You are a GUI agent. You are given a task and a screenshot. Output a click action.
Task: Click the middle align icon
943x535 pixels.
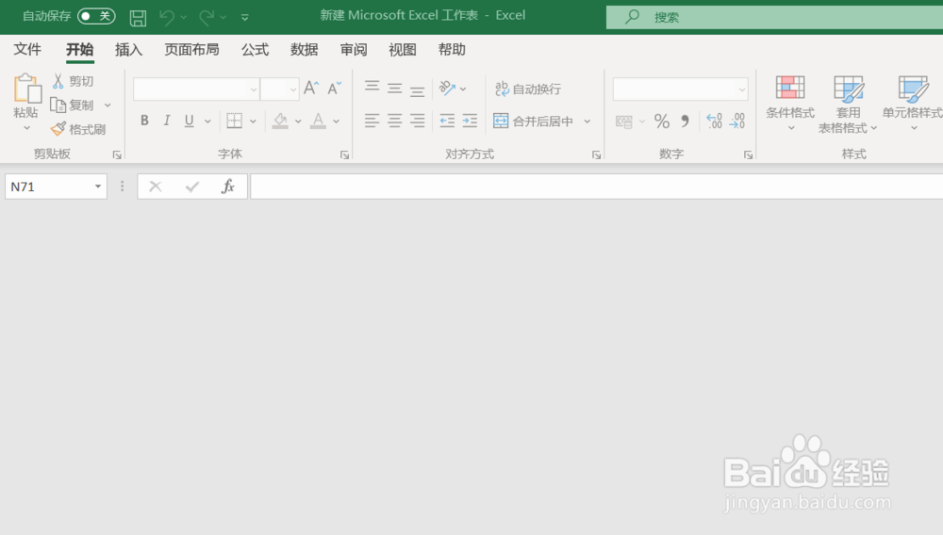(x=394, y=89)
